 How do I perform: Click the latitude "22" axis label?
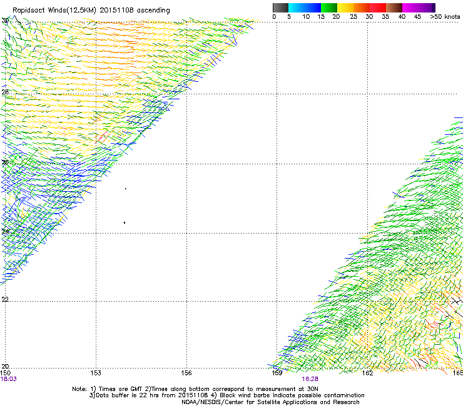click(5, 299)
